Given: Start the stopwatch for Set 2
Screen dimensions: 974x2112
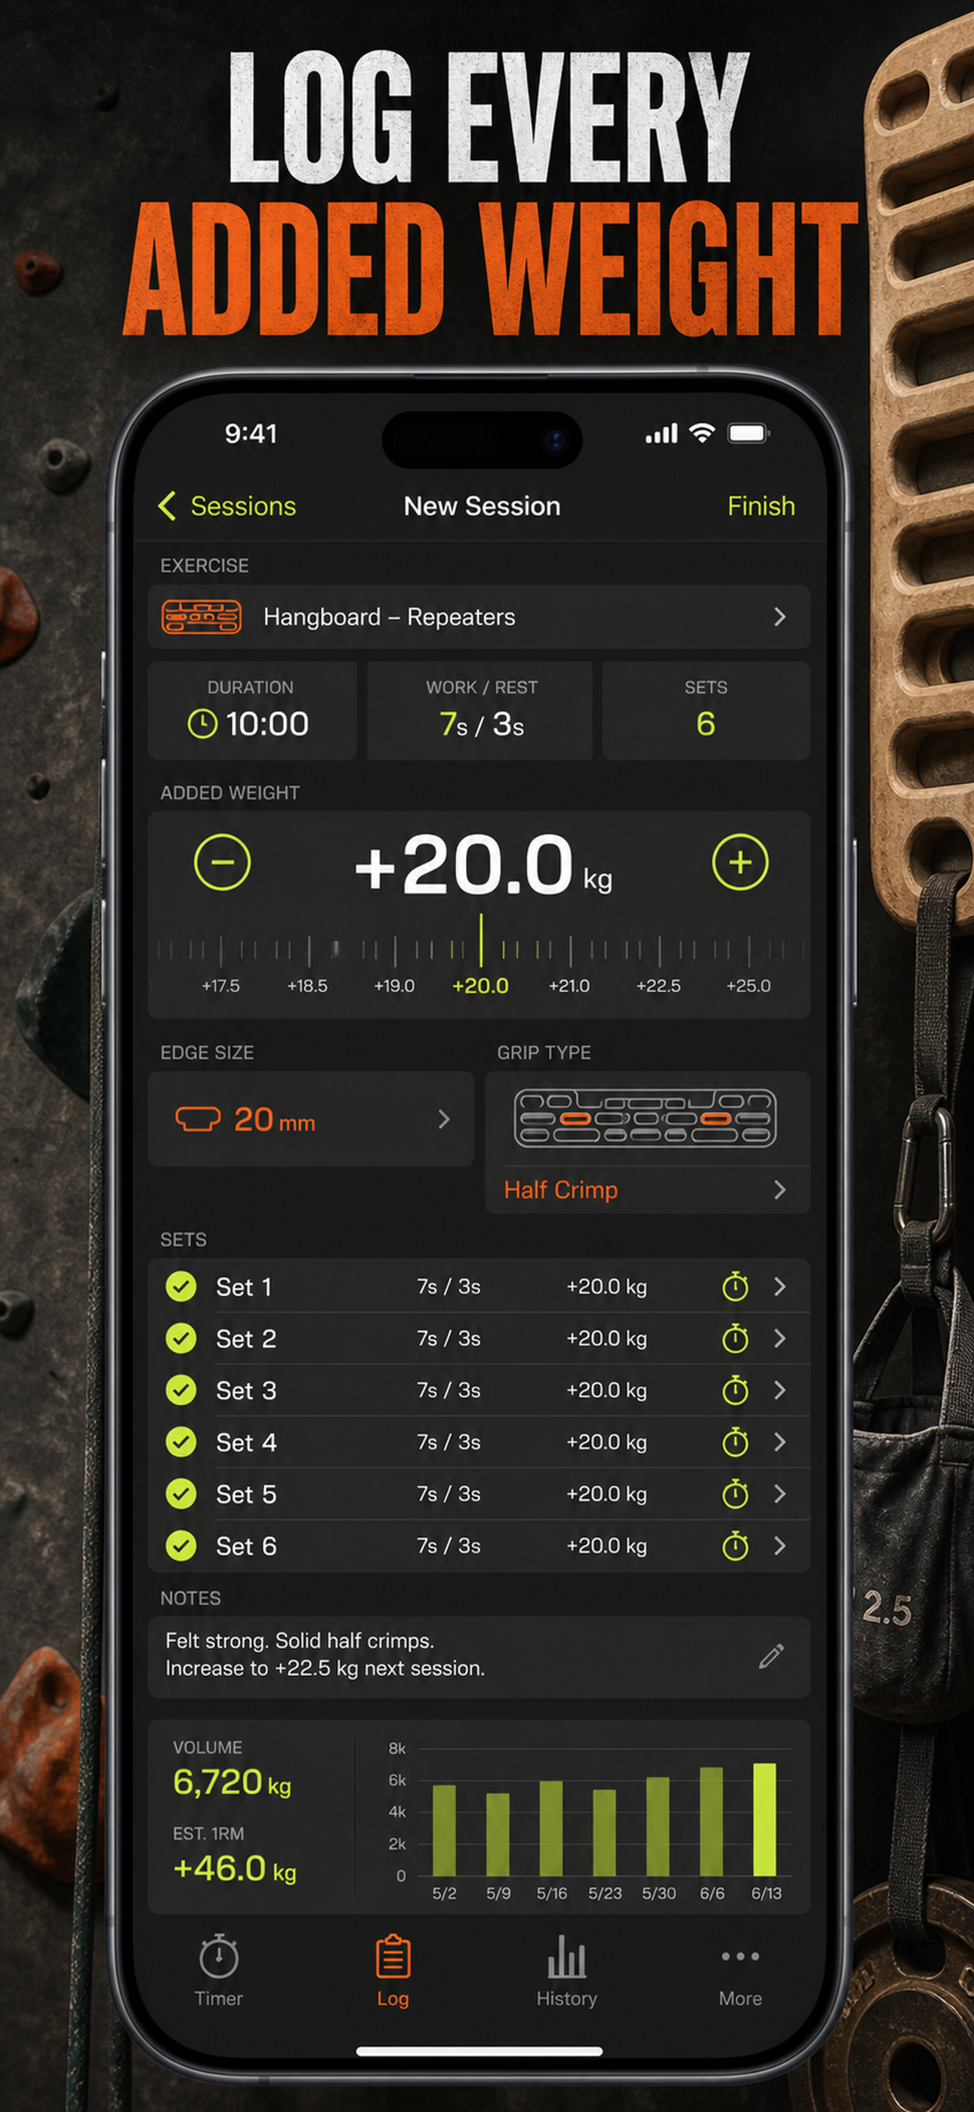Looking at the screenshot, I should (x=735, y=1338).
